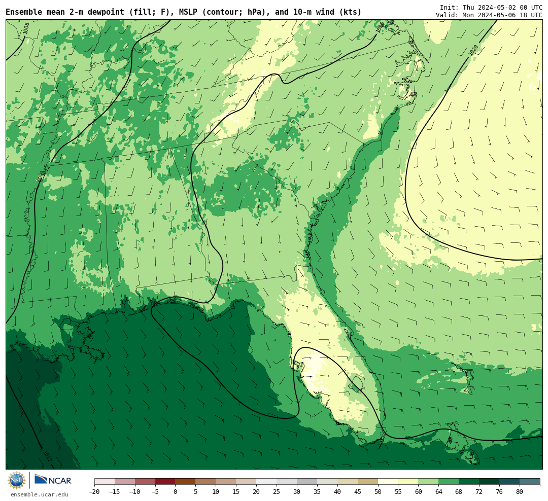Select the Valid Mon 2024-05-06 18 UTC text
The height and width of the screenshot is (501, 548).
489,15
